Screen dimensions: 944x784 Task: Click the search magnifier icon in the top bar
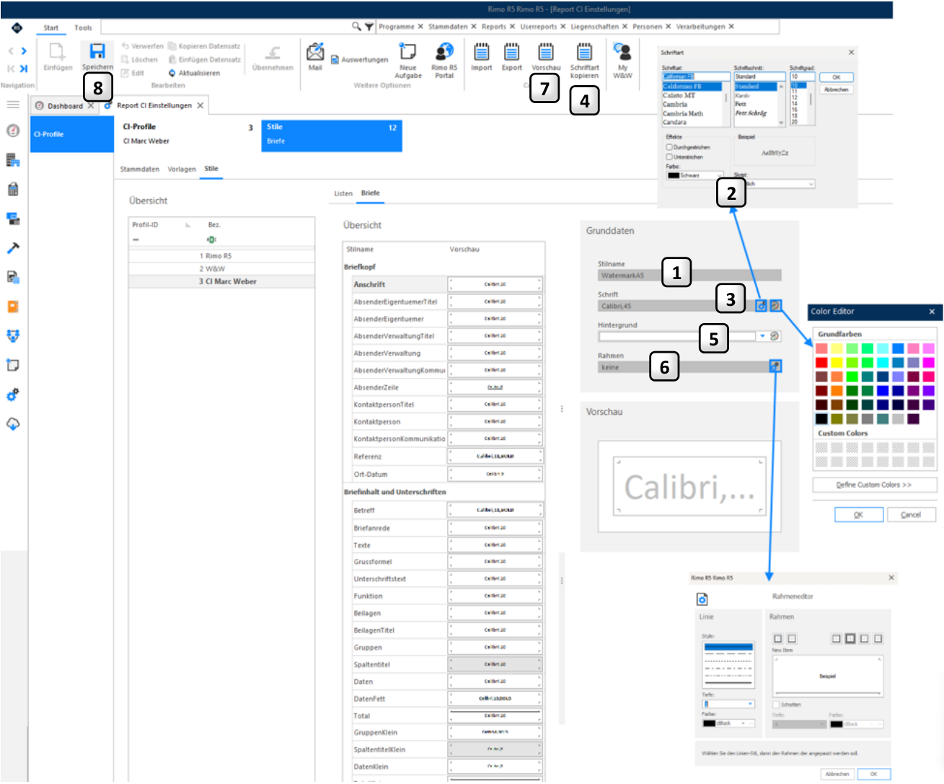click(x=356, y=26)
